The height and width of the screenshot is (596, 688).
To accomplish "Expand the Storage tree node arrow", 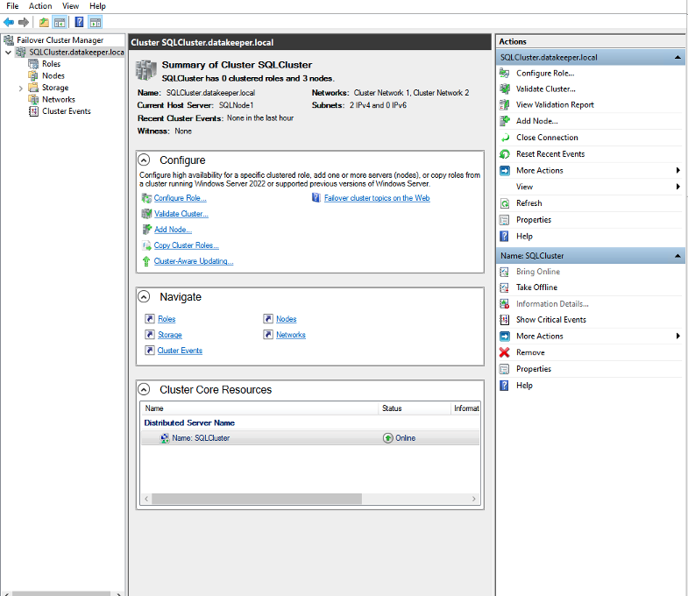I will [20, 89].
